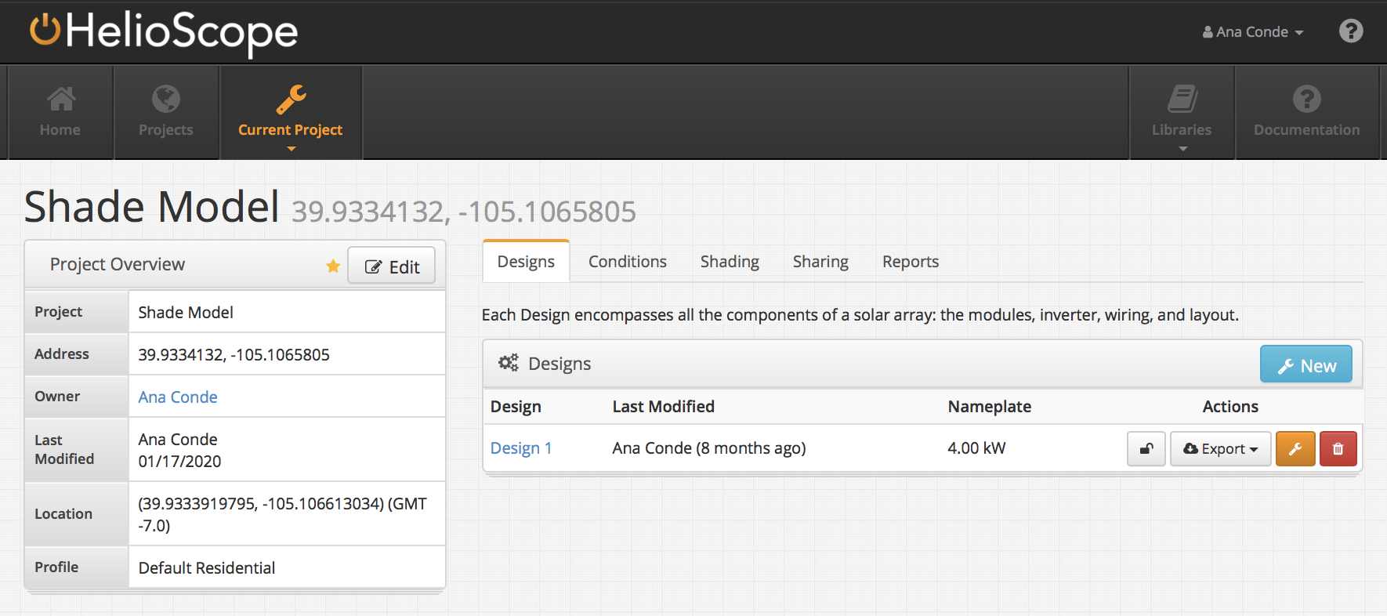Open Current Project wrench menu
The height and width of the screenshot is (616, 1387).
291,112
